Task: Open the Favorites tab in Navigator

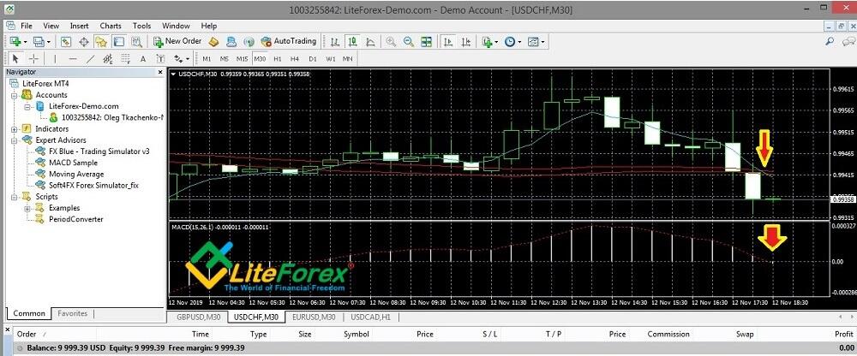Action: [73, 313]
